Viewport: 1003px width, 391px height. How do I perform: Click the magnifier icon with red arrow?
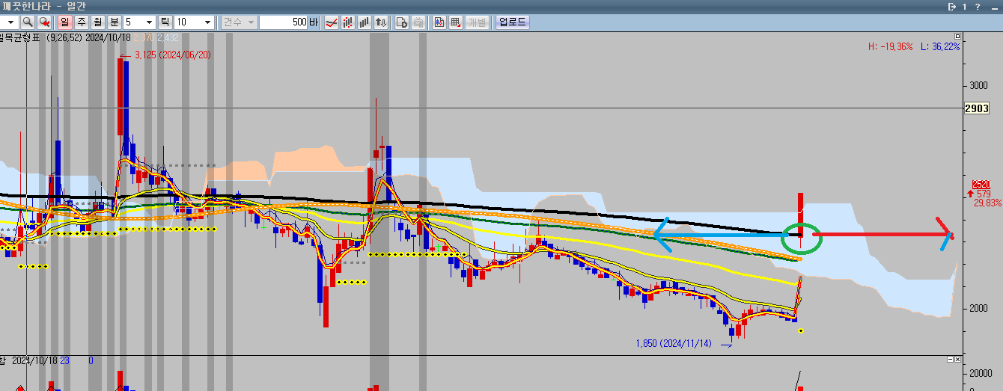click(x=45, y=22)
